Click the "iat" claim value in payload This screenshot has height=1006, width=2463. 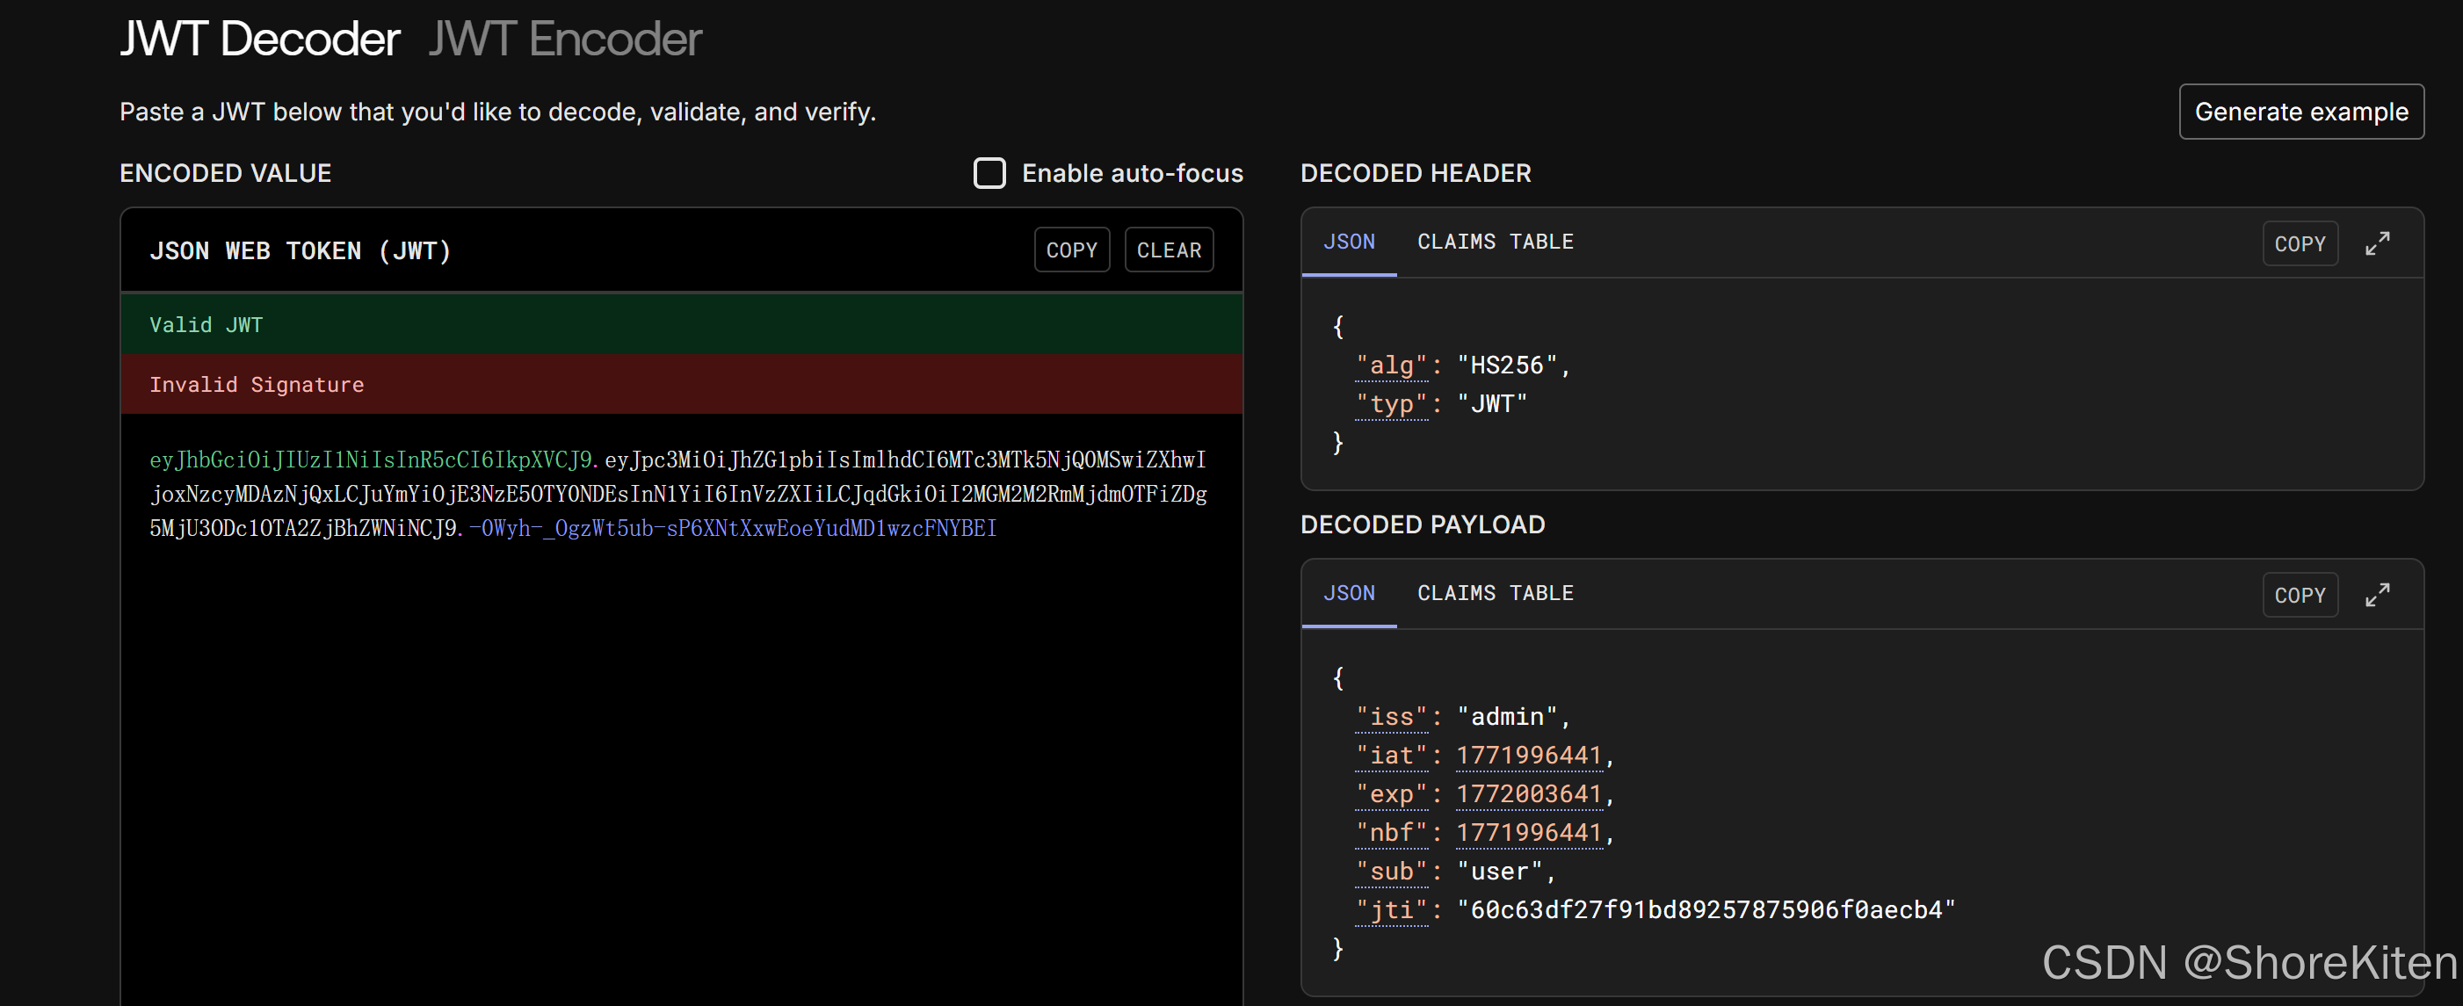(1528, 756)
